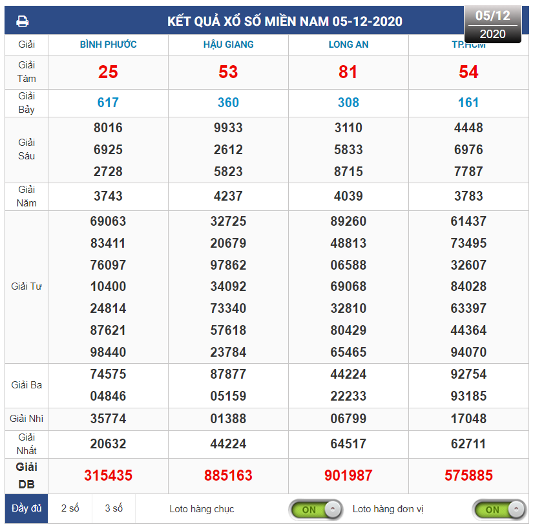Click Giải Nhất number 64517
This screenshot has height=529, width=533.
[x=348, y=444]
